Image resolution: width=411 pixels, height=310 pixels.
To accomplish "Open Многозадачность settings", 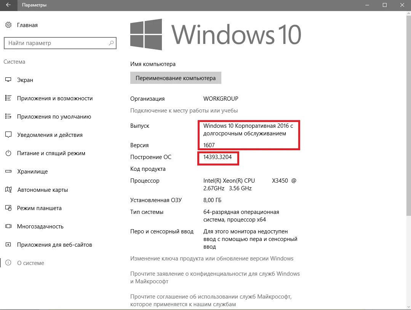I will 40,226.
